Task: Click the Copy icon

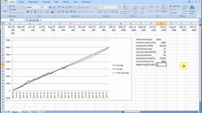Action: [x=10, y=9]
